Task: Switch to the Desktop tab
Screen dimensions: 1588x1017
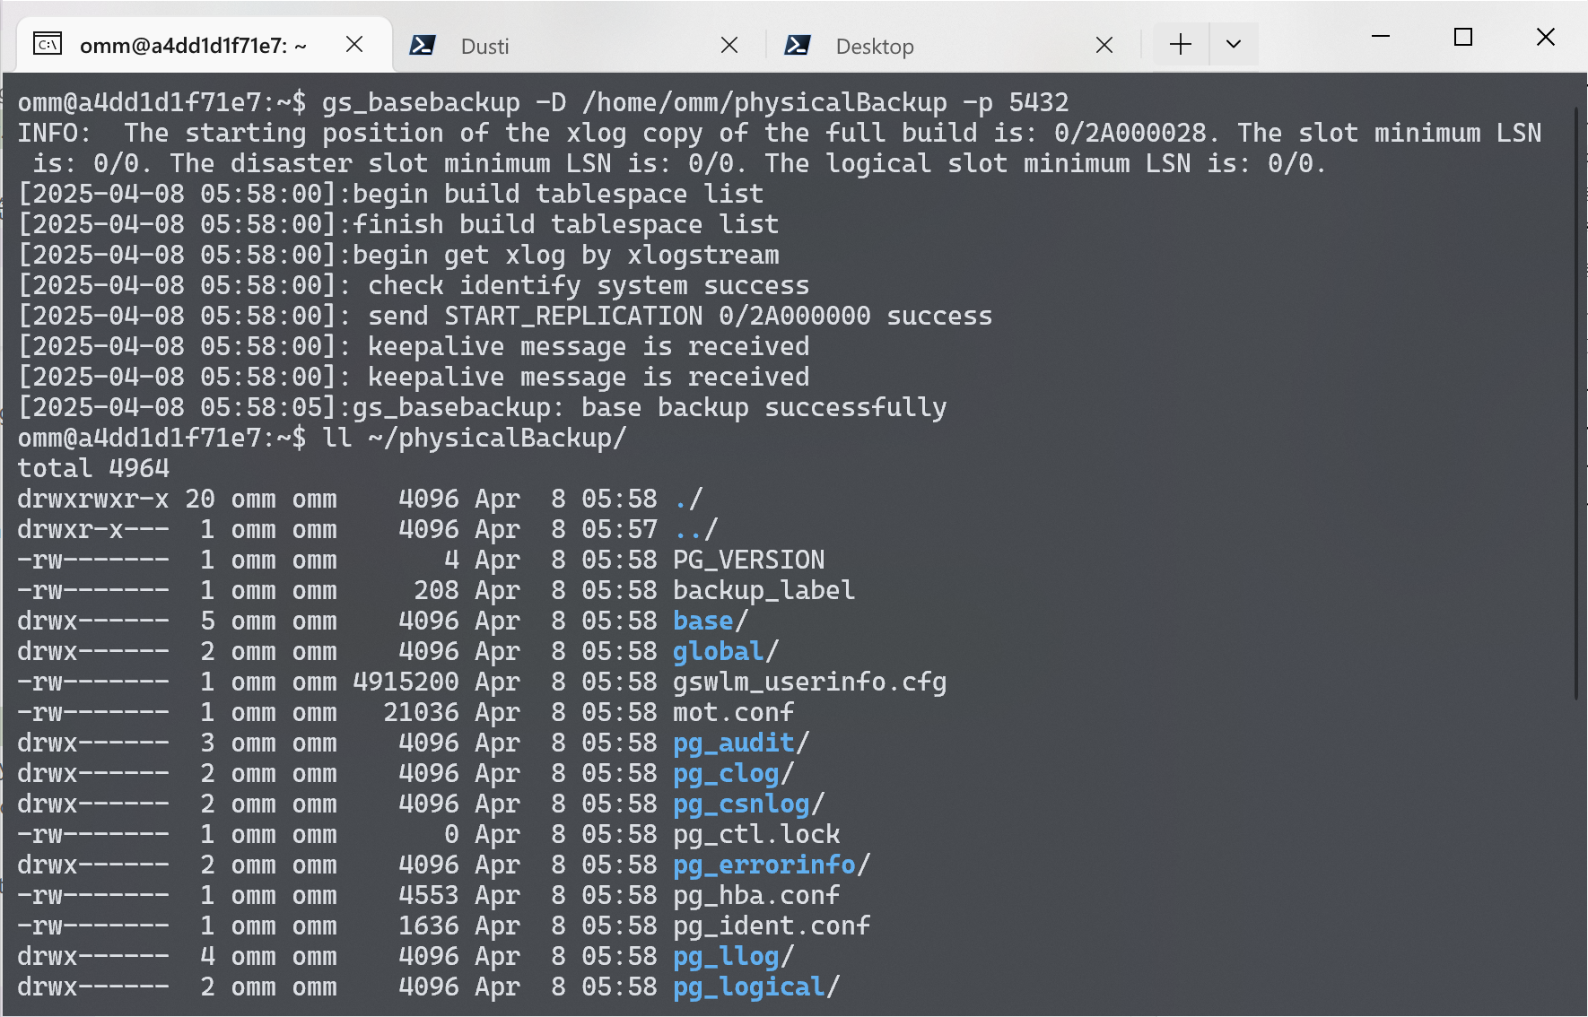Action: [874, 47]
